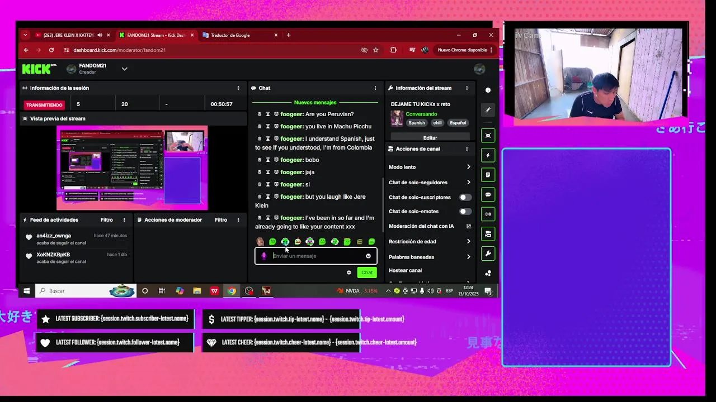Open options menu of Chat panel
This screenshot has height=402, width=716.
tap(375, 88)
